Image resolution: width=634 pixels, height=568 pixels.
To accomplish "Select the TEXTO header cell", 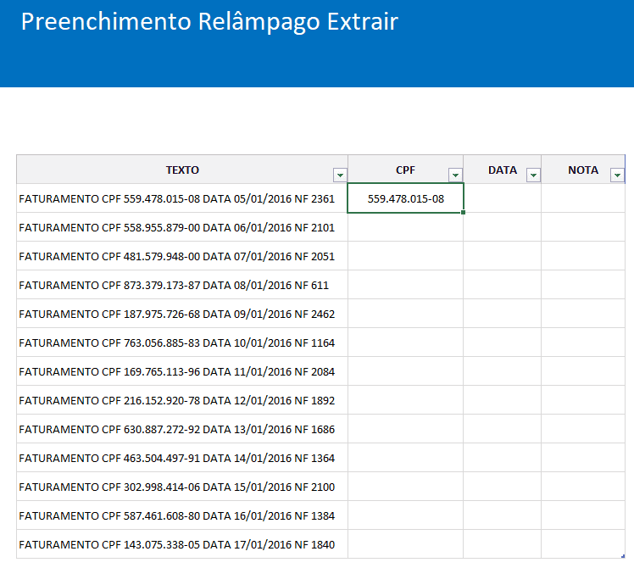I will 182,170.
